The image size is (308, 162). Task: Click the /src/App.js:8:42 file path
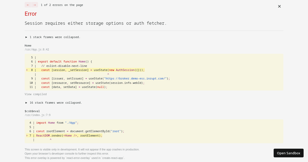click(x=37, y=49)
